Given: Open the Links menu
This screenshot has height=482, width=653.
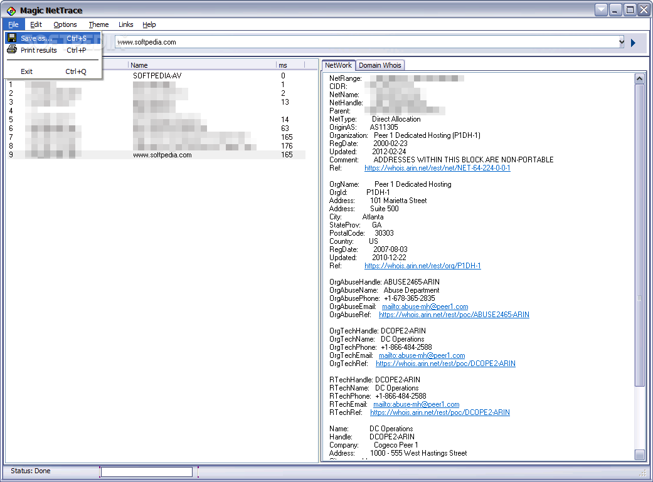Looking at the screenshot, I should [125, 24].
